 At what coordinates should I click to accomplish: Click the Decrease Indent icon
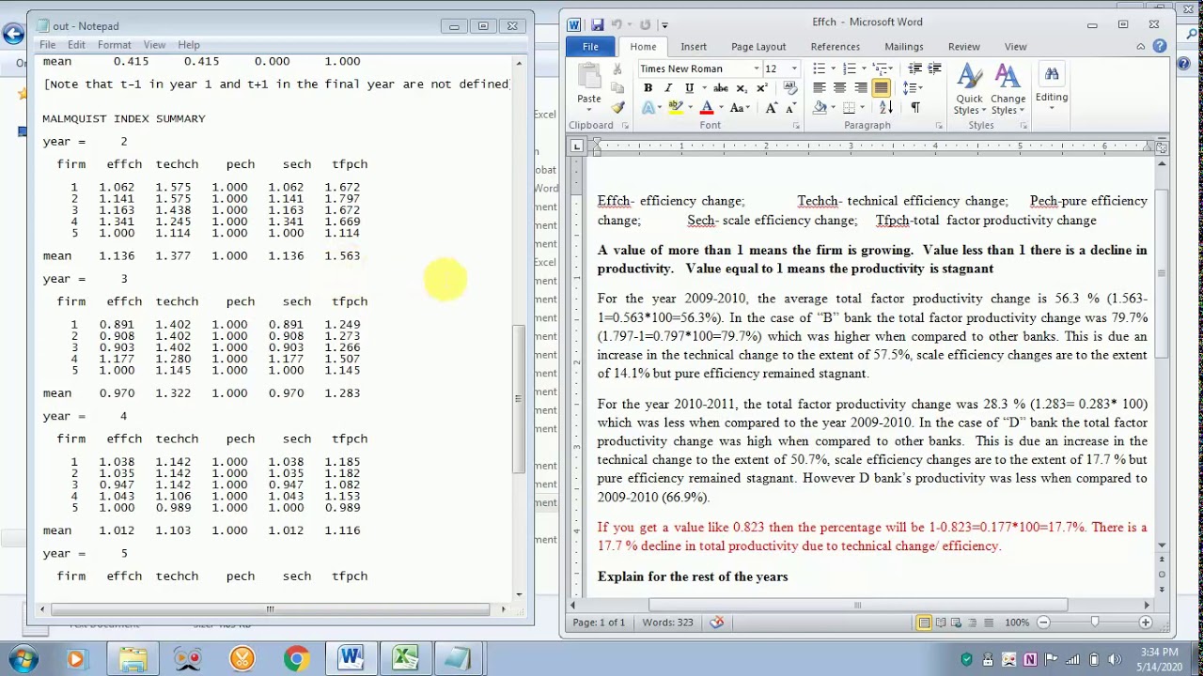coord(914,69)
